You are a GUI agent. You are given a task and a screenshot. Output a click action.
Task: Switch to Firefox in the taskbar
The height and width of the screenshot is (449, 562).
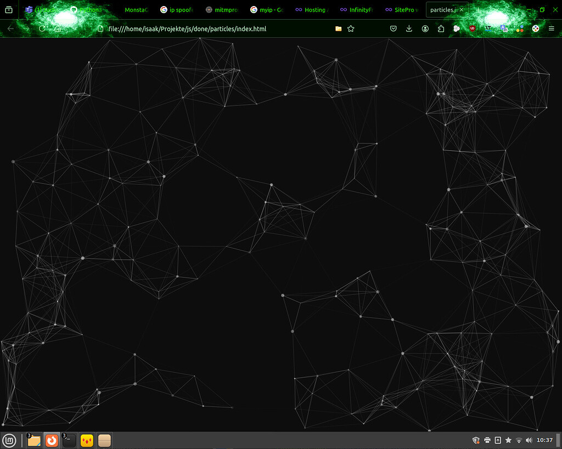pos(52,440)
